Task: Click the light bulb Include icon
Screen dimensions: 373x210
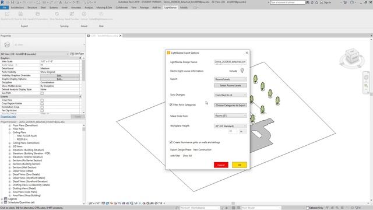Action: click(242, 71)
